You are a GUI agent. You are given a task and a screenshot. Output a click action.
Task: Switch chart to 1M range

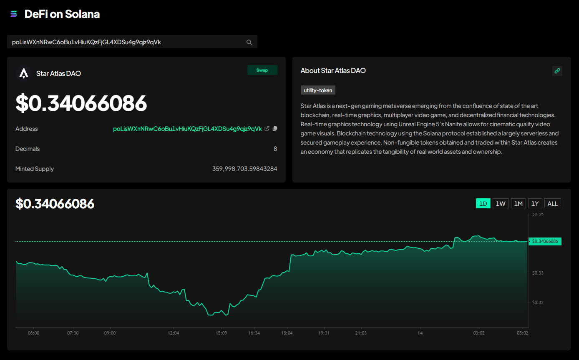(x=518, y=203)
